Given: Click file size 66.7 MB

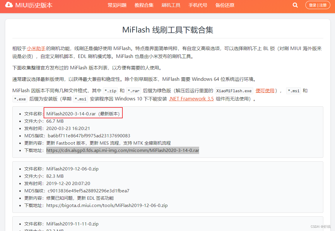Looking at the screenshot, I should pos(55,121).
